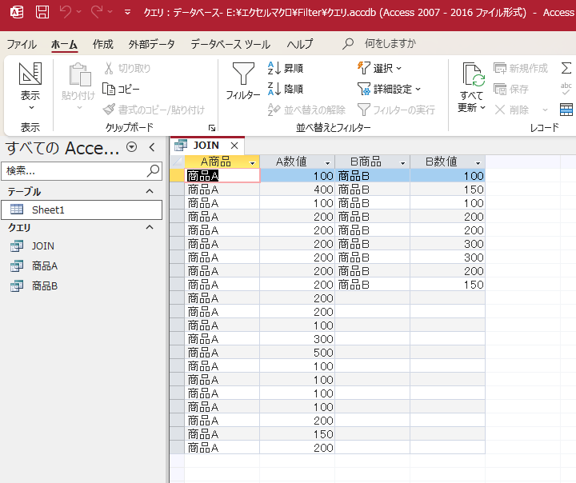Collapse navigation pane with chevron

coord(152,147)
